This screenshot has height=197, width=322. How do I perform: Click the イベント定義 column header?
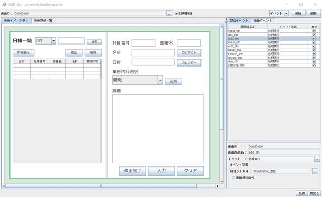288,27
